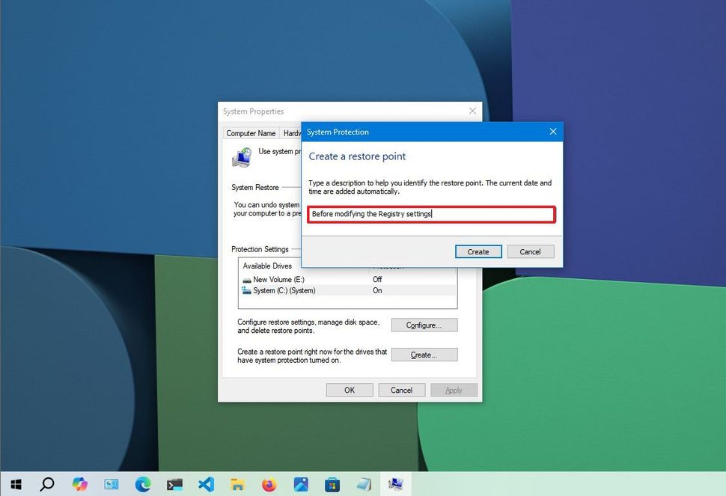This screenshot has width=726, height=496.
Task: Open the Photos app
Action: [301, 484]
